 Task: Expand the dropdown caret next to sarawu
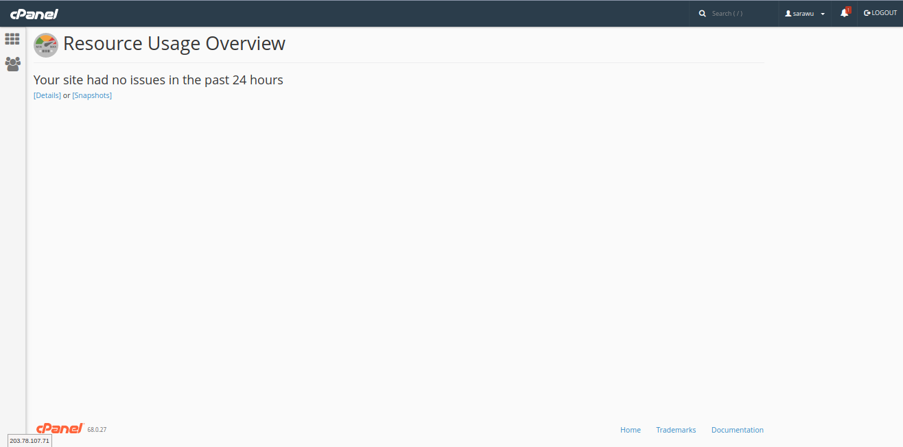(x=823, y=14)
